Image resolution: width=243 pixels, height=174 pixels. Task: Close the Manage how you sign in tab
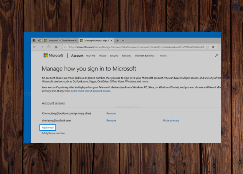pos(111,41)
